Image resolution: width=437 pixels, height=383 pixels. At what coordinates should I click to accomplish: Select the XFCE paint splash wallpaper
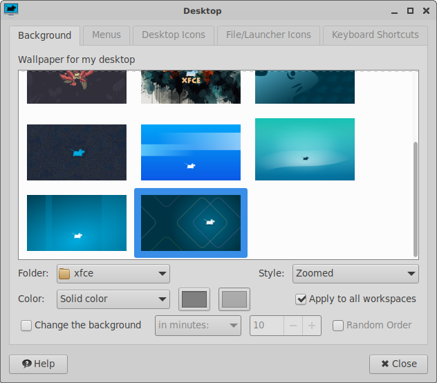pyautogui.click(x=191, y=87)
